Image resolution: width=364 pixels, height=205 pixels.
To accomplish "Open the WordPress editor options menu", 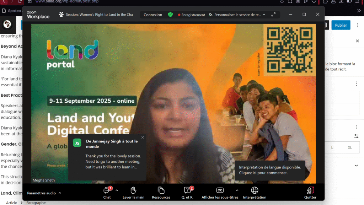I will tap(358, 25).
